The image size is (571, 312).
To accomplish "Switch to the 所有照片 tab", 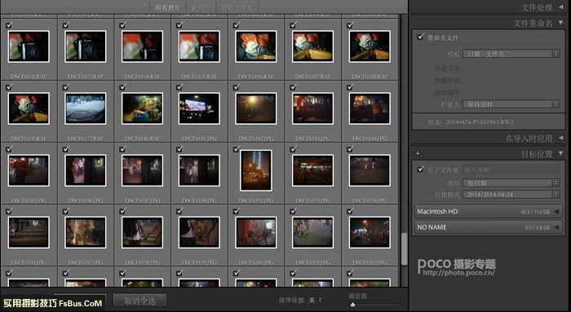I will (167, 7).
